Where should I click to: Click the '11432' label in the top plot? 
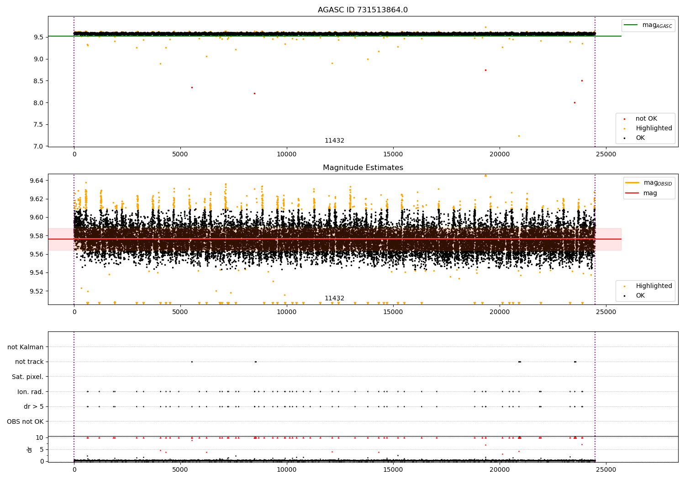(334, 141)
